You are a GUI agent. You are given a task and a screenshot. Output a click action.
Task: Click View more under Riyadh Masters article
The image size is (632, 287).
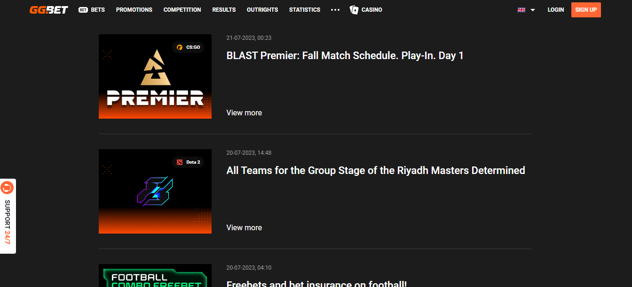click(x=244, y=228)
